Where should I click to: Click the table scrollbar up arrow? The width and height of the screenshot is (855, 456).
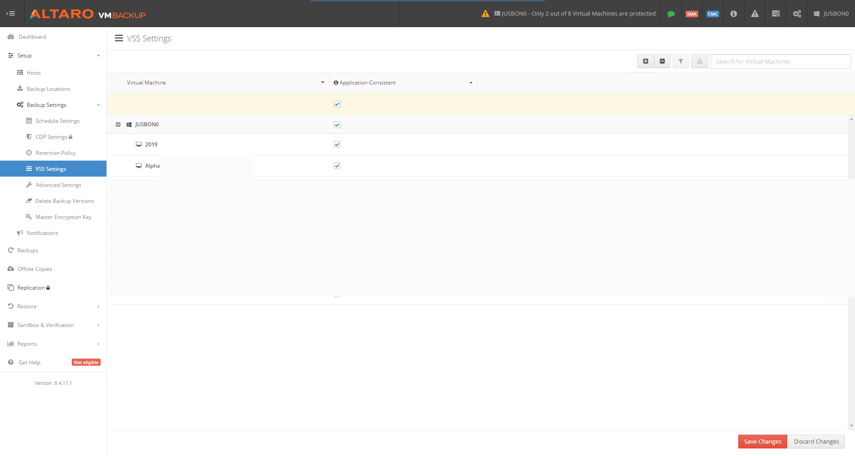click(851, 119)
